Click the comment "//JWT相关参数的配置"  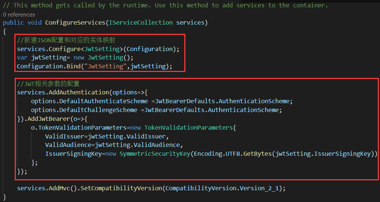click(48, 84)
